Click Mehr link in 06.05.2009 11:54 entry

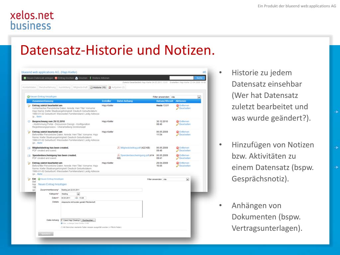tap(40, 143)
